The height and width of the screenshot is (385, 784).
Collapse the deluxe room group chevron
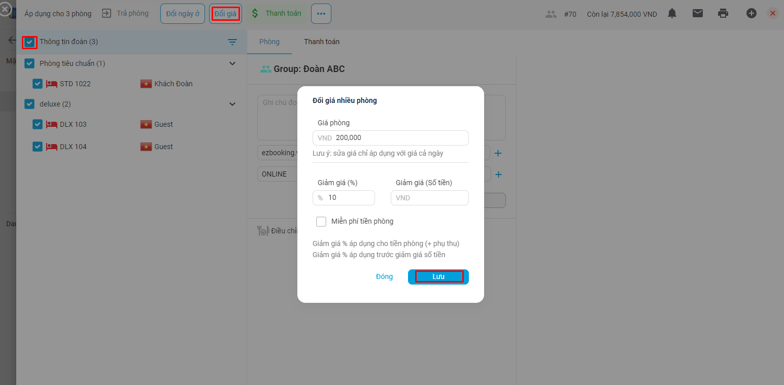(232, 104)
